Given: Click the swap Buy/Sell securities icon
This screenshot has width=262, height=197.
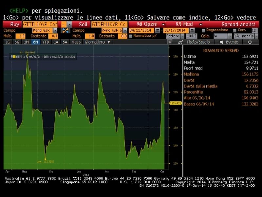Looking at the screenshot, I should click(x=65, y=30).
